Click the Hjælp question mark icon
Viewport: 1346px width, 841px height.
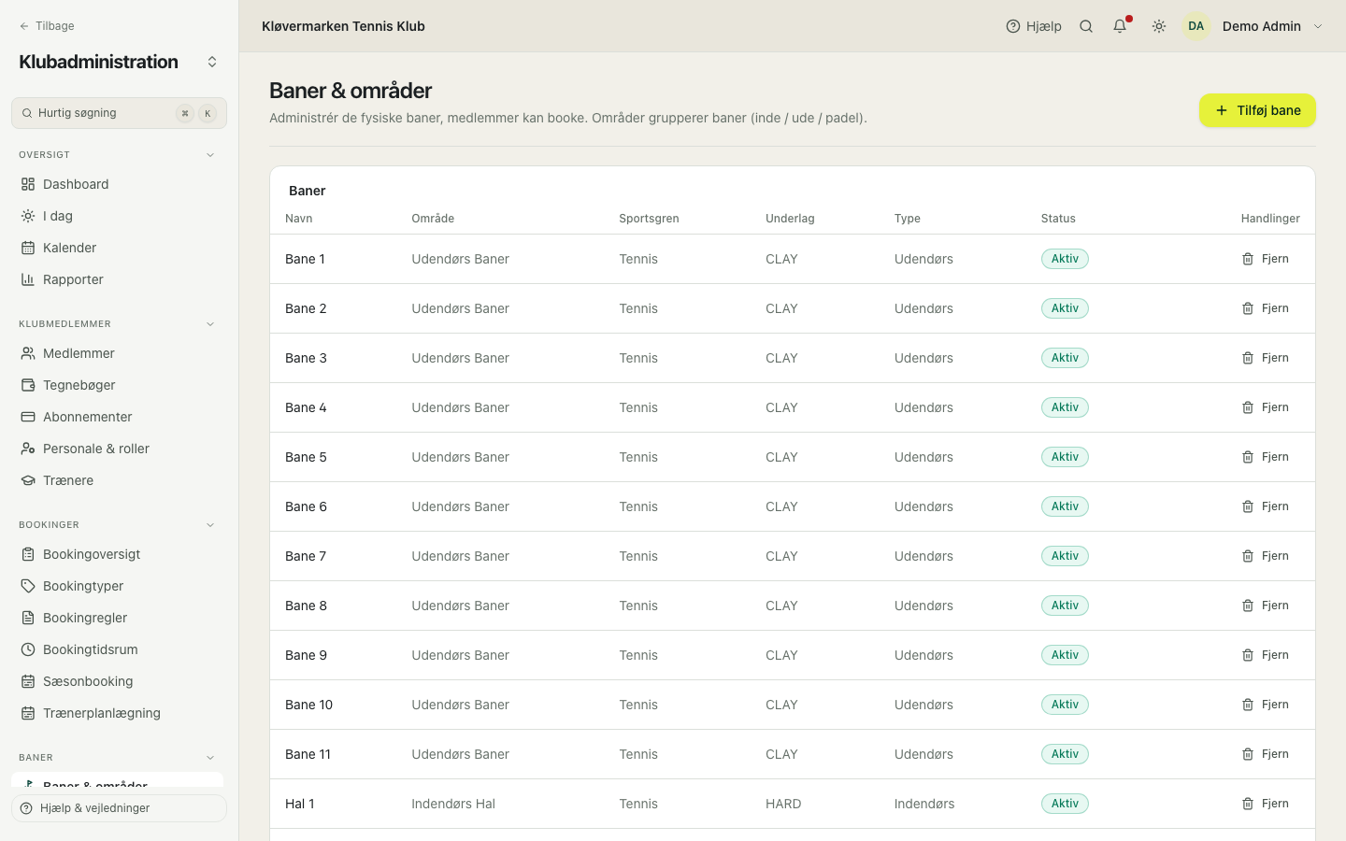tap(1013, 26)
